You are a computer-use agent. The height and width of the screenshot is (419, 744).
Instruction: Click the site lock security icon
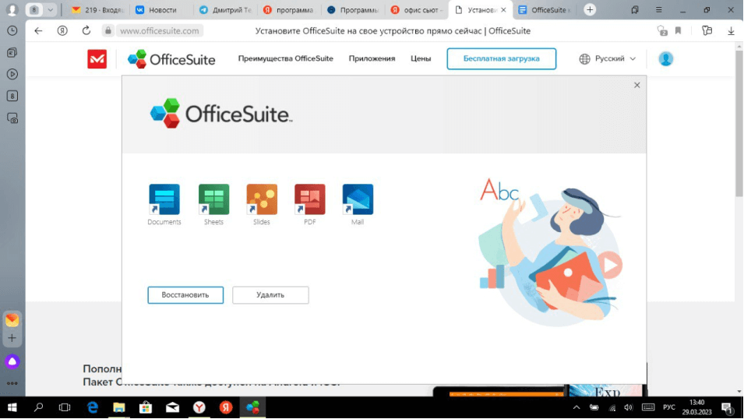[x=108, y=30]
